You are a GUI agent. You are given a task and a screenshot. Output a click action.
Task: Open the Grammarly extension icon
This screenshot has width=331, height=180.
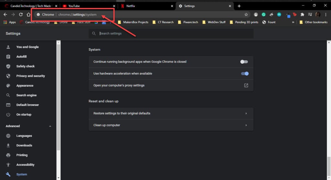tap(264, 14)
